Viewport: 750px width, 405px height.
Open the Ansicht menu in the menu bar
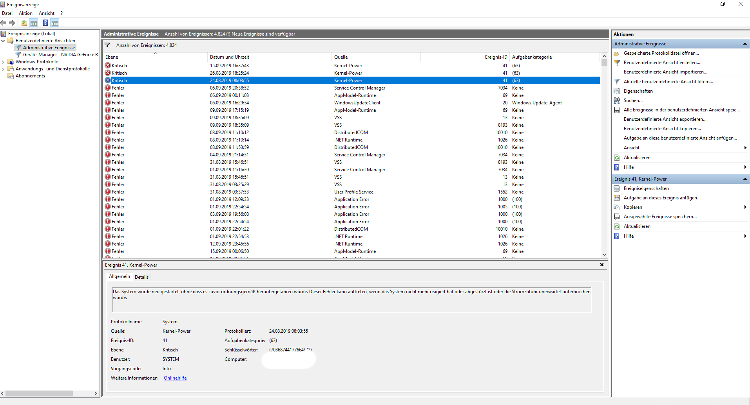(47, 13)
